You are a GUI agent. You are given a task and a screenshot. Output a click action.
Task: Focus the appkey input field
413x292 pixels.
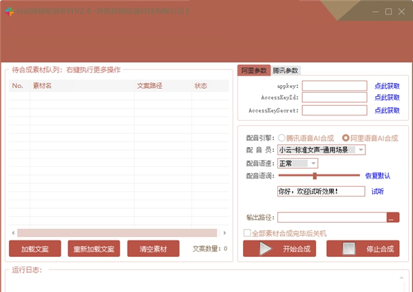335,86
